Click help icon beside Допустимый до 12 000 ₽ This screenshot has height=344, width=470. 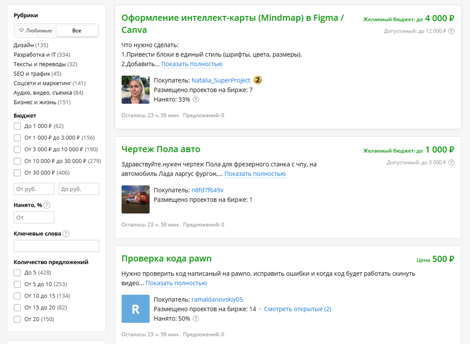451,31
